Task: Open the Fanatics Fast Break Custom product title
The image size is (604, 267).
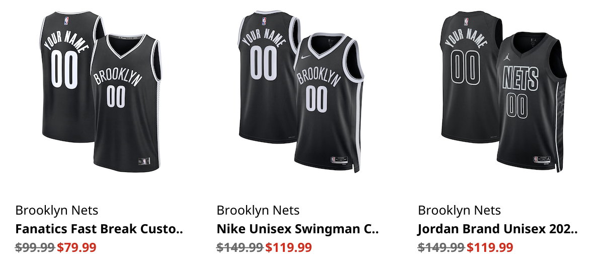Action: coord(99,229)
